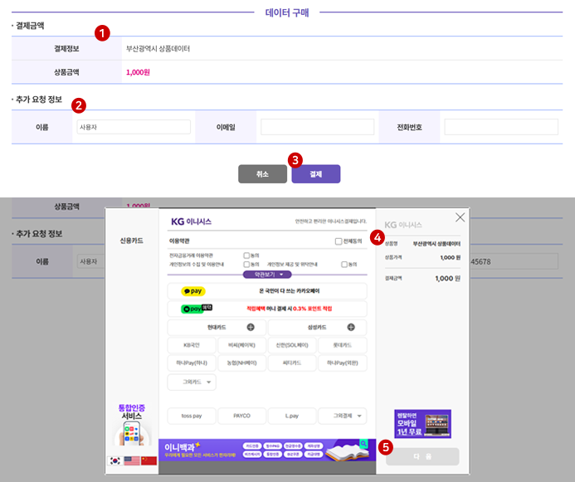Select the 신용카드 payment tab
Viewport: 575px width, 482px height.
[132, 241]
